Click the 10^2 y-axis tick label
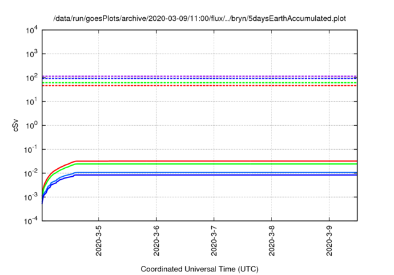The height and width of the screenshot is (275, 394). (x=31, y=78)
